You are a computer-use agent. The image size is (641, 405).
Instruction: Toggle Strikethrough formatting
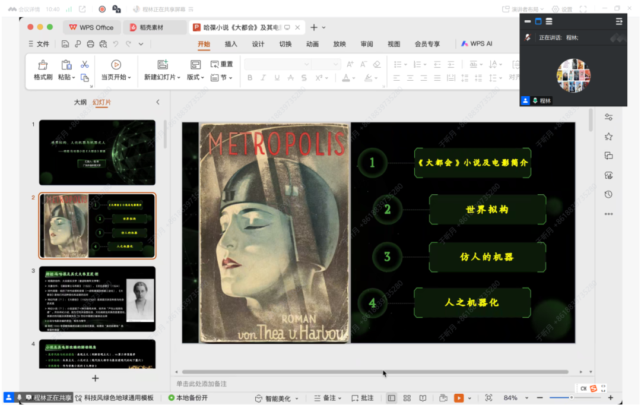pos(291,78)
